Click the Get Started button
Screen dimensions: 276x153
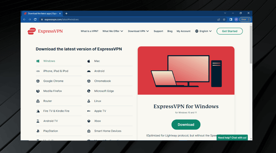[229, 31]
